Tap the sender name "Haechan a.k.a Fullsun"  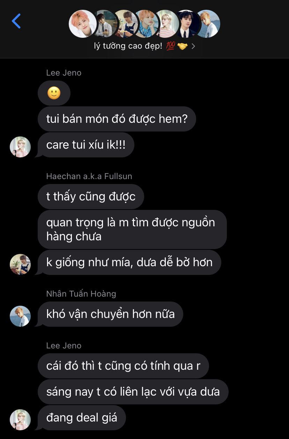click(89, 176)
